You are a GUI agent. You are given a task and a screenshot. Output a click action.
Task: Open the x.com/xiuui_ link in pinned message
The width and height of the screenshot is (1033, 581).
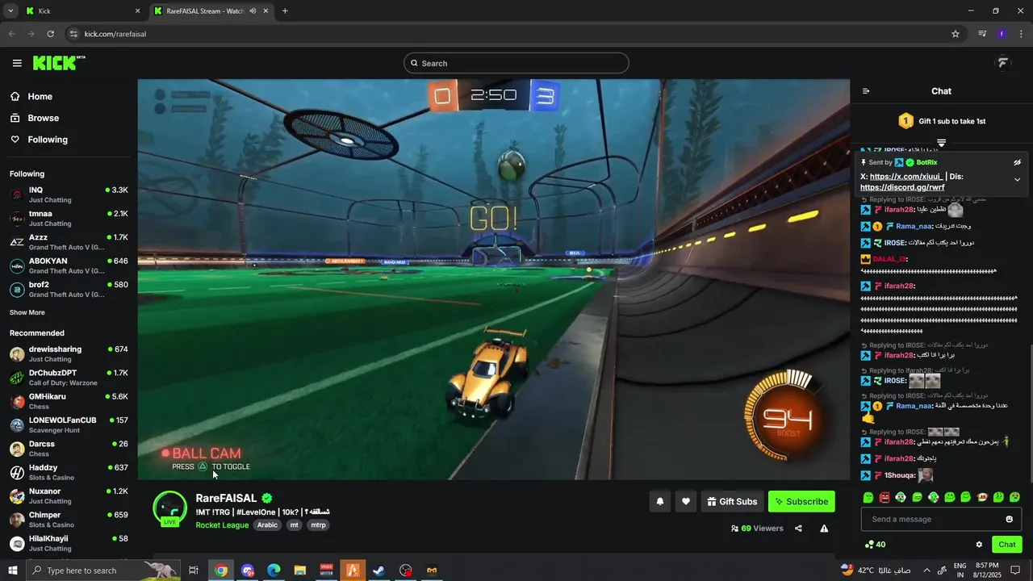click(x=906, y=176)
